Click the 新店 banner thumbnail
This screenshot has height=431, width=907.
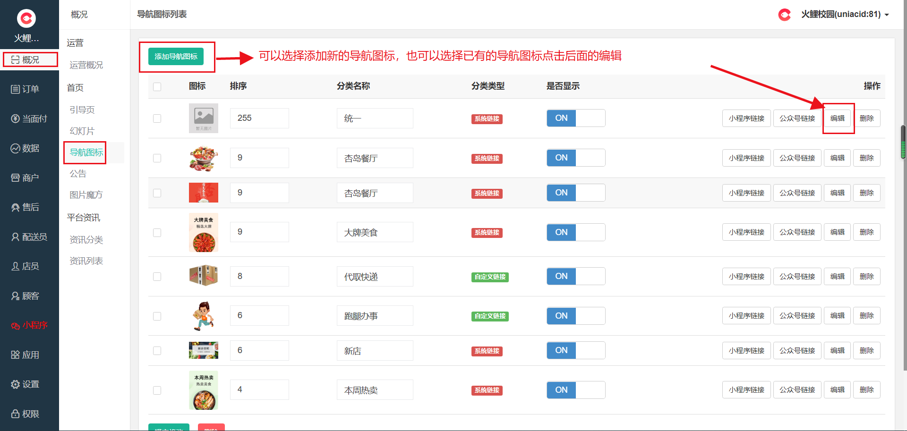tap(204, 350)
